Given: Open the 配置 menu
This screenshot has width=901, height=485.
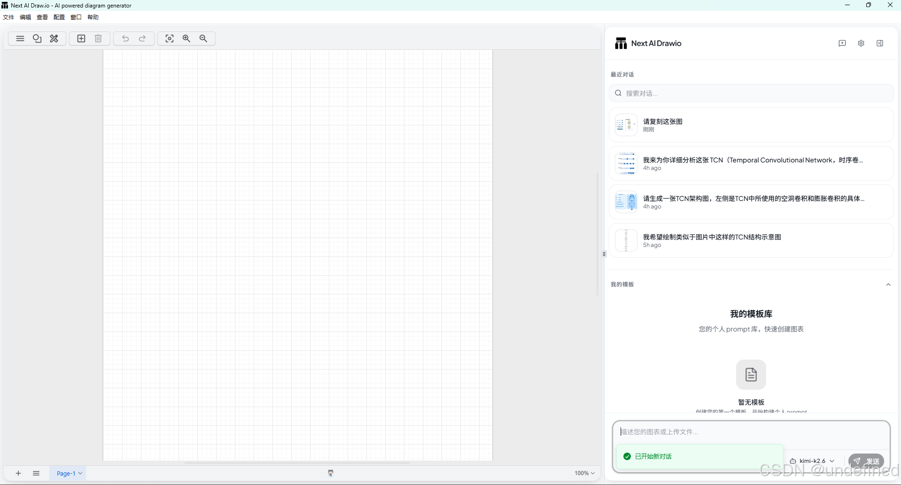Looking at the screenshot, I should (x=59, y=17).
